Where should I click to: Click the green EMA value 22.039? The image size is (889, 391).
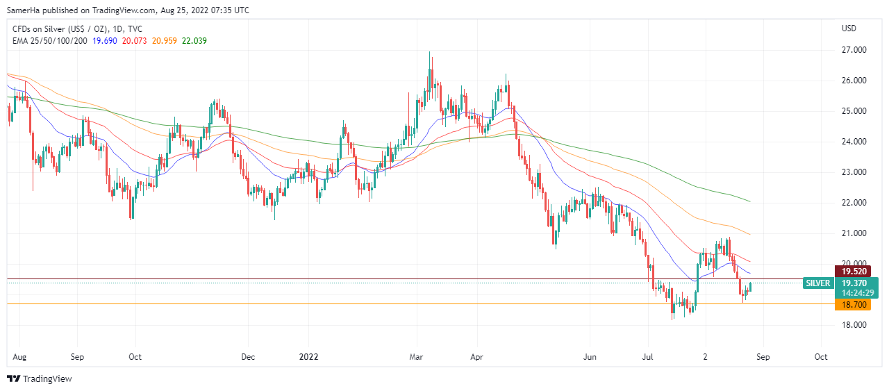click(x=194, y=41)
